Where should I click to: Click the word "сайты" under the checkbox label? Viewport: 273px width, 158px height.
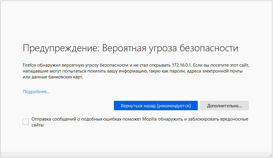37,125
